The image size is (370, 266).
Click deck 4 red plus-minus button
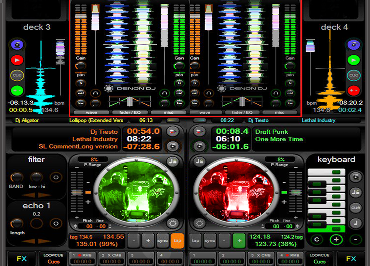coord(354,91)
